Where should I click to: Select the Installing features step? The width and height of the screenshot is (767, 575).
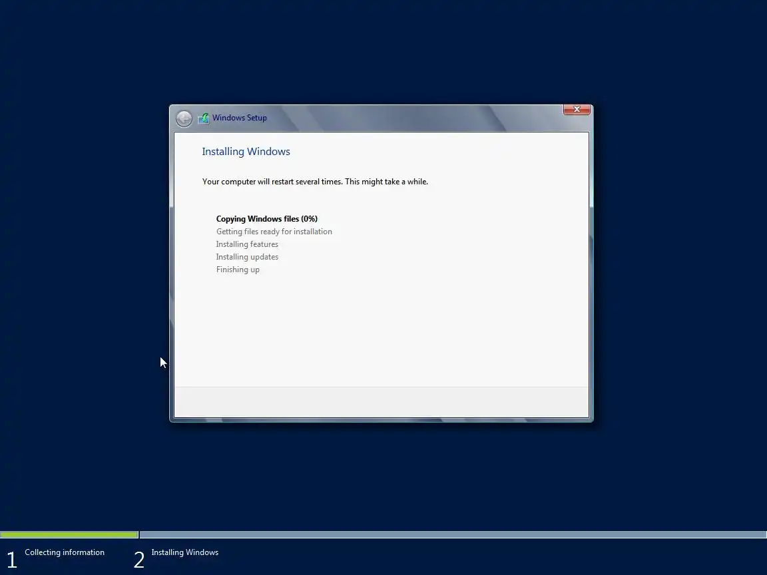pyautogui.click(x=247, y=244)
